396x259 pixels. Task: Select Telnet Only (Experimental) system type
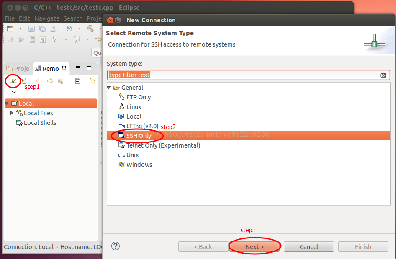[x=249, y=145]
